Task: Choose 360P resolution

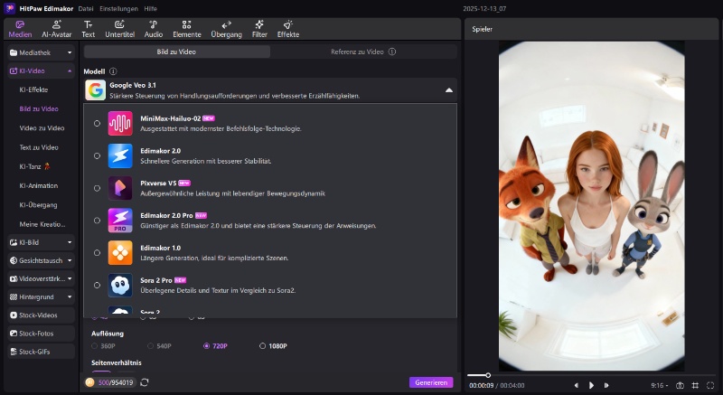Action: [103, 345]
